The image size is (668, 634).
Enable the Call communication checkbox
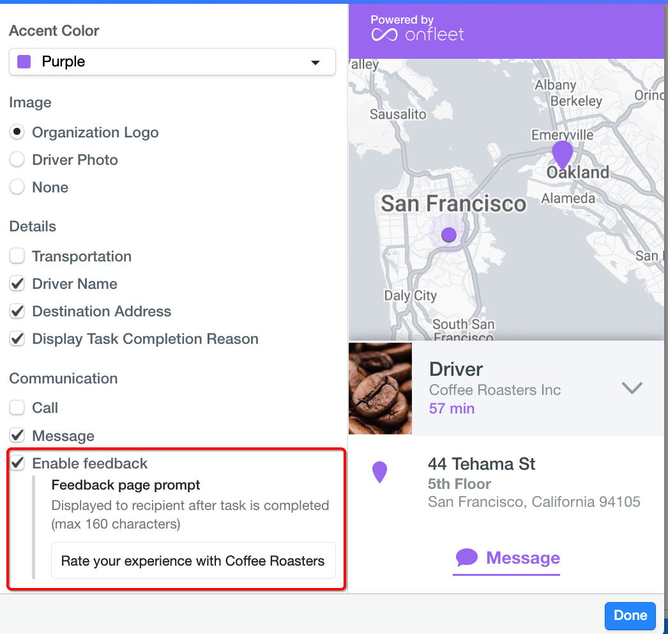(x=17, y=408)
